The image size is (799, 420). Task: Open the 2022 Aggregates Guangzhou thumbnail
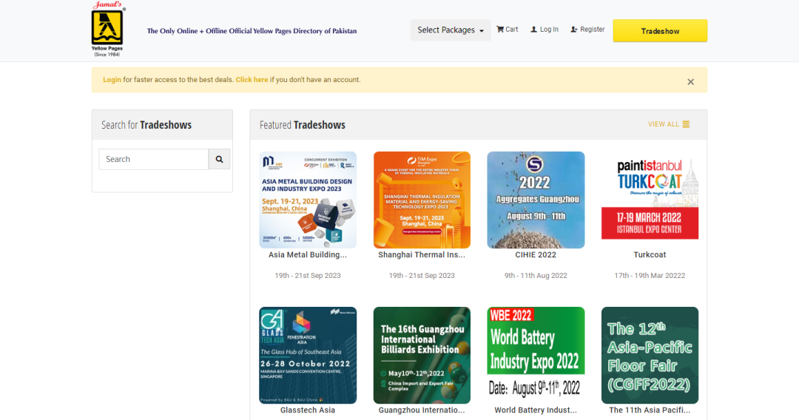[536, 200]
